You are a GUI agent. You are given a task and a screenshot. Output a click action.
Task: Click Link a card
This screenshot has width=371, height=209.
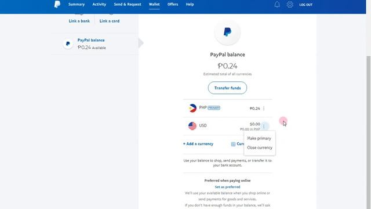(x=110, y=21)
